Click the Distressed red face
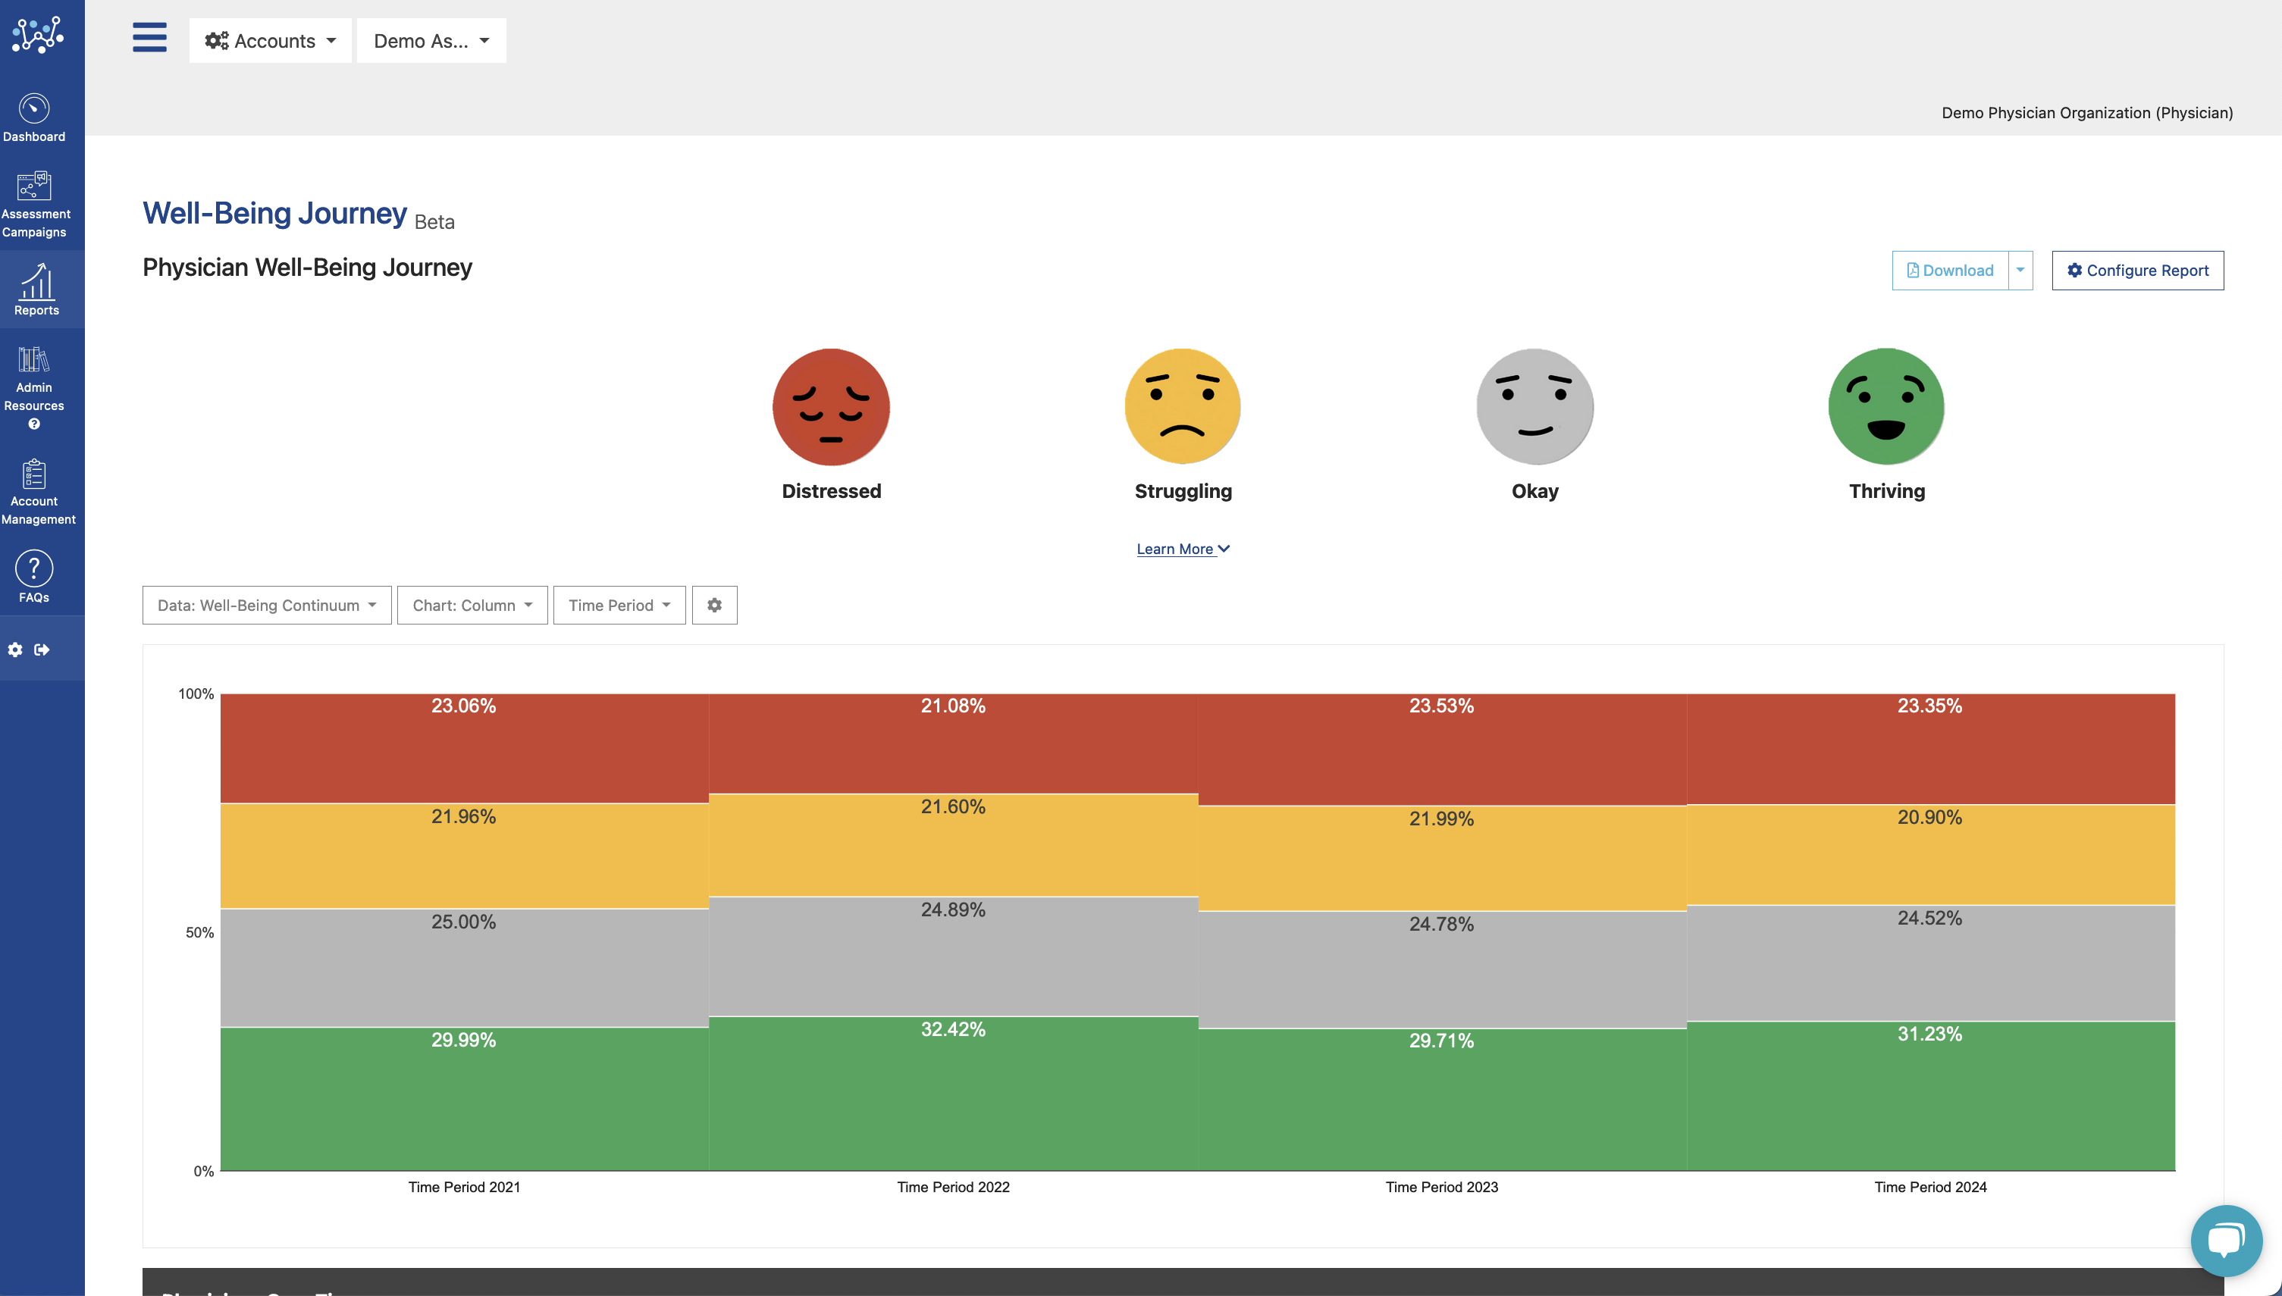 [831, 407]
